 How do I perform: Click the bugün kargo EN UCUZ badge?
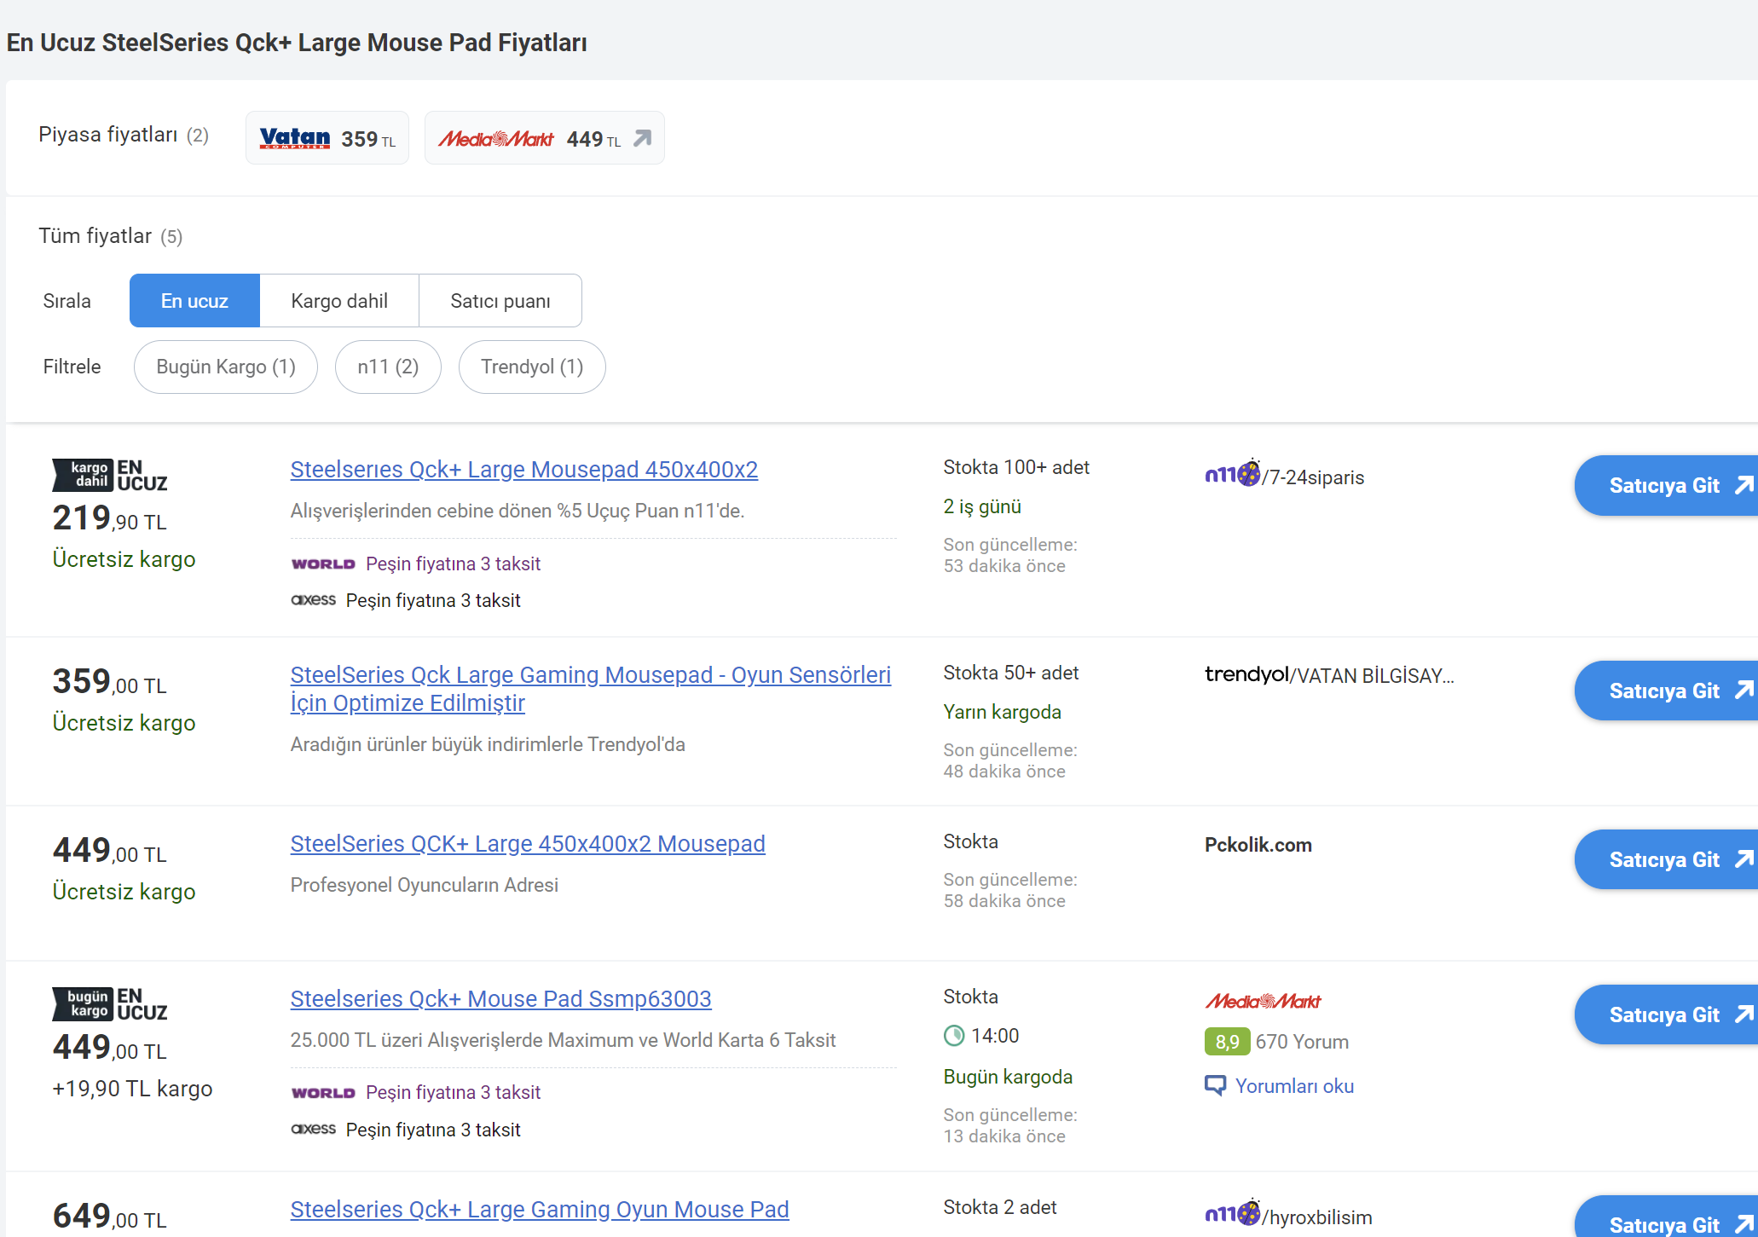[x=110, y=1004]
